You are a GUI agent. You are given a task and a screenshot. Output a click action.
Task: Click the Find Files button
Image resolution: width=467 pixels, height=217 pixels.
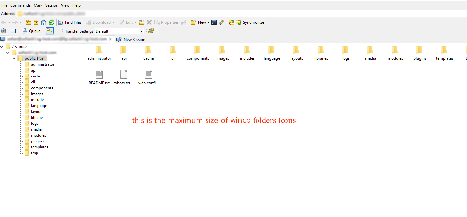(x=70, y=22)
